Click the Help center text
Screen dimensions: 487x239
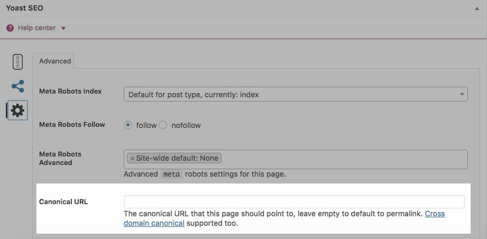(36, 28)
